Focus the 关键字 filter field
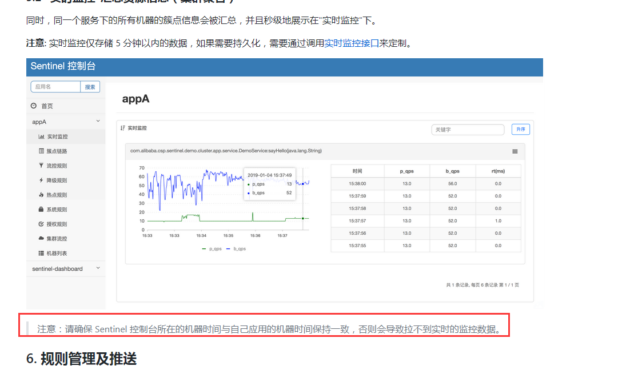This screenshot has width=642, height=366. (x=468, y=130)
